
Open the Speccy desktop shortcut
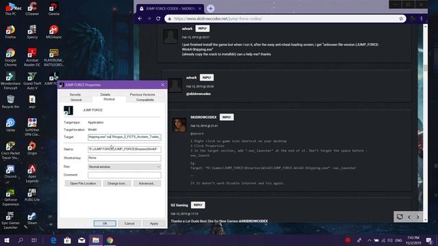pos(32,32)
